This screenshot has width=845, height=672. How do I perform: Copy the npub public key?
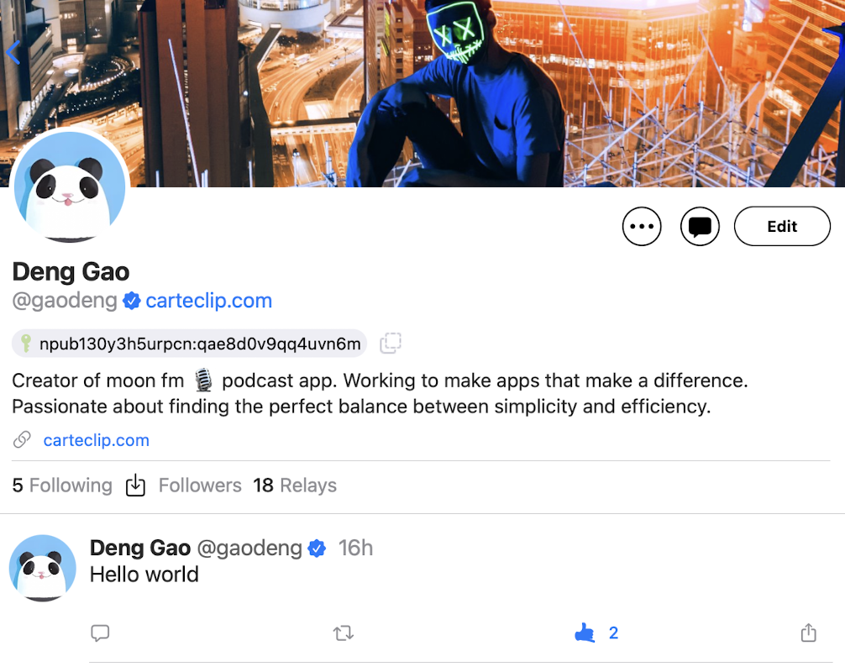point(391,344)
